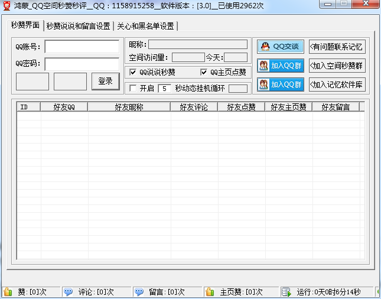Switch to the 秒赞说说和留言设置 tab
The height and width of the screenshot is (299, 381).
pyautogui.click(x=78, y=26)
